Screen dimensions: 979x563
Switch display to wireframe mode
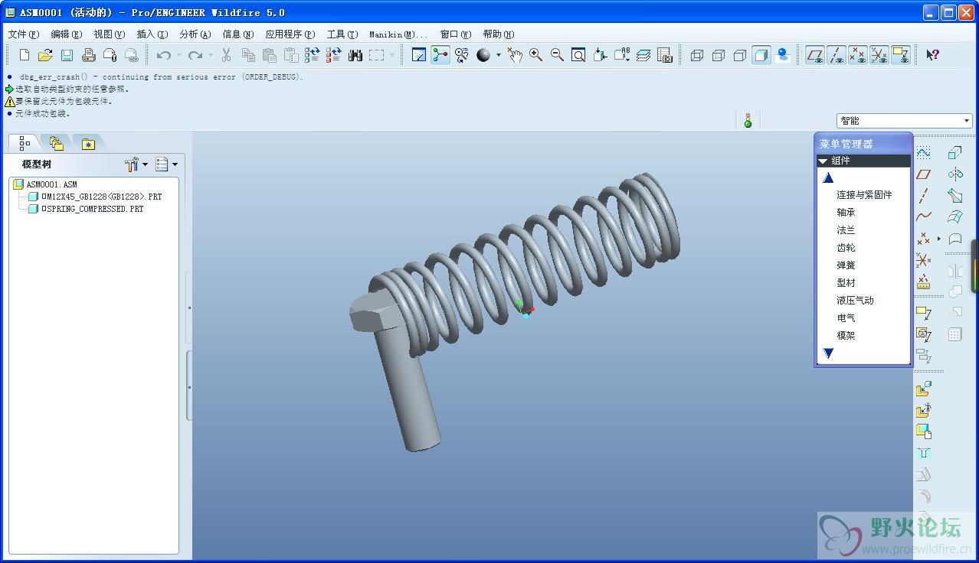(x=697, y=55)
